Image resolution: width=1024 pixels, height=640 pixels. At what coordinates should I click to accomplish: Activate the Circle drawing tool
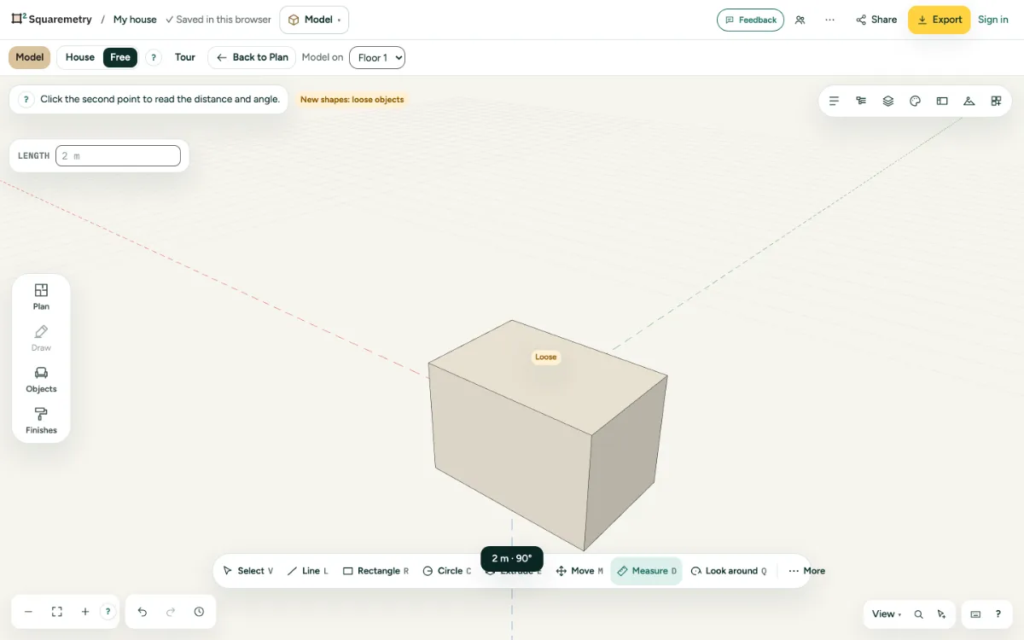[x=447, y=571]
